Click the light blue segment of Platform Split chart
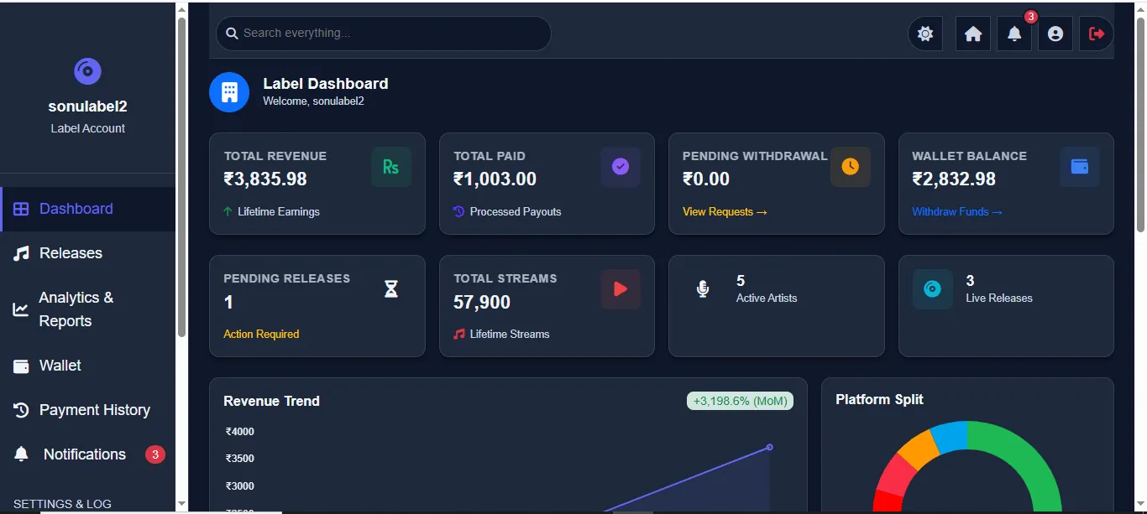The width and height of the screenshot is (1147, 514). tap(951, 436)
